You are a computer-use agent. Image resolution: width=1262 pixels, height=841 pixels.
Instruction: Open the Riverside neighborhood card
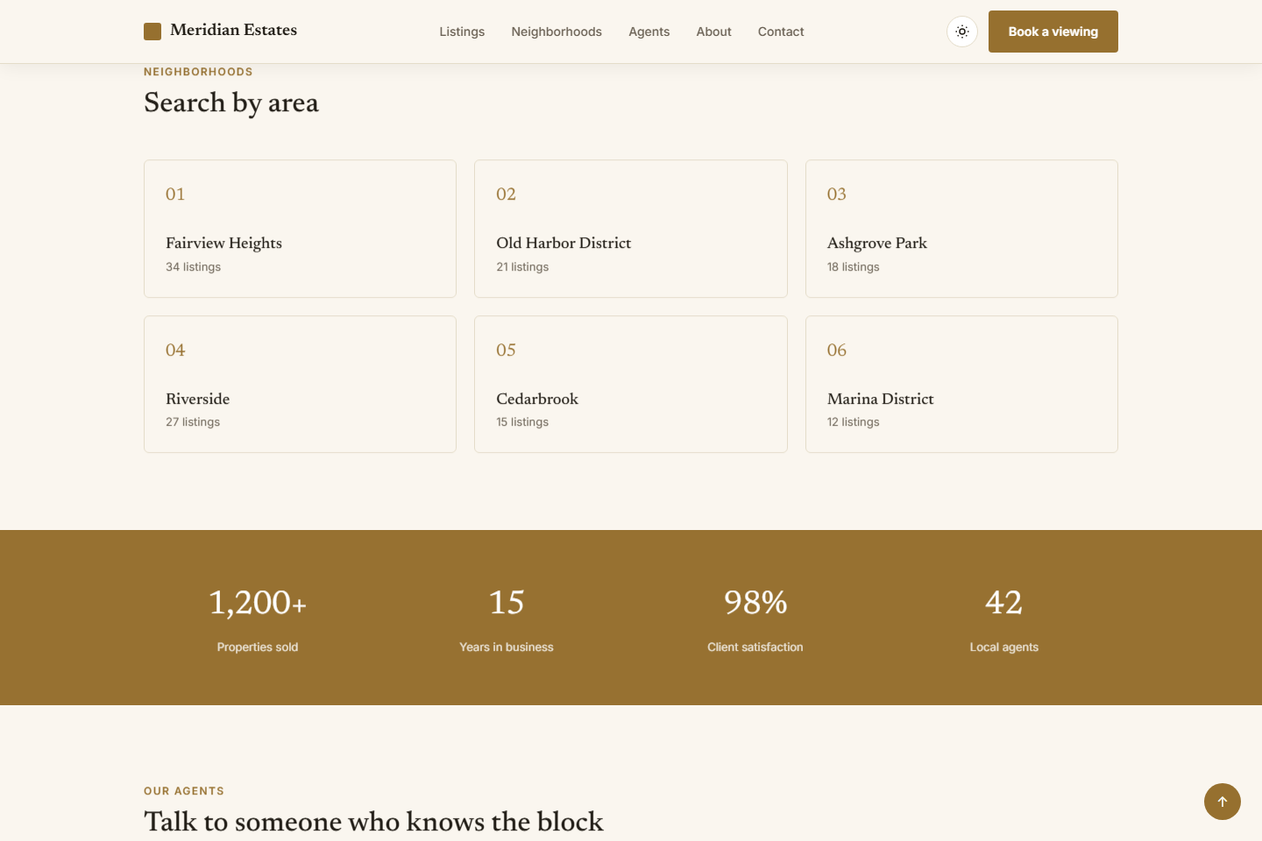300,385
